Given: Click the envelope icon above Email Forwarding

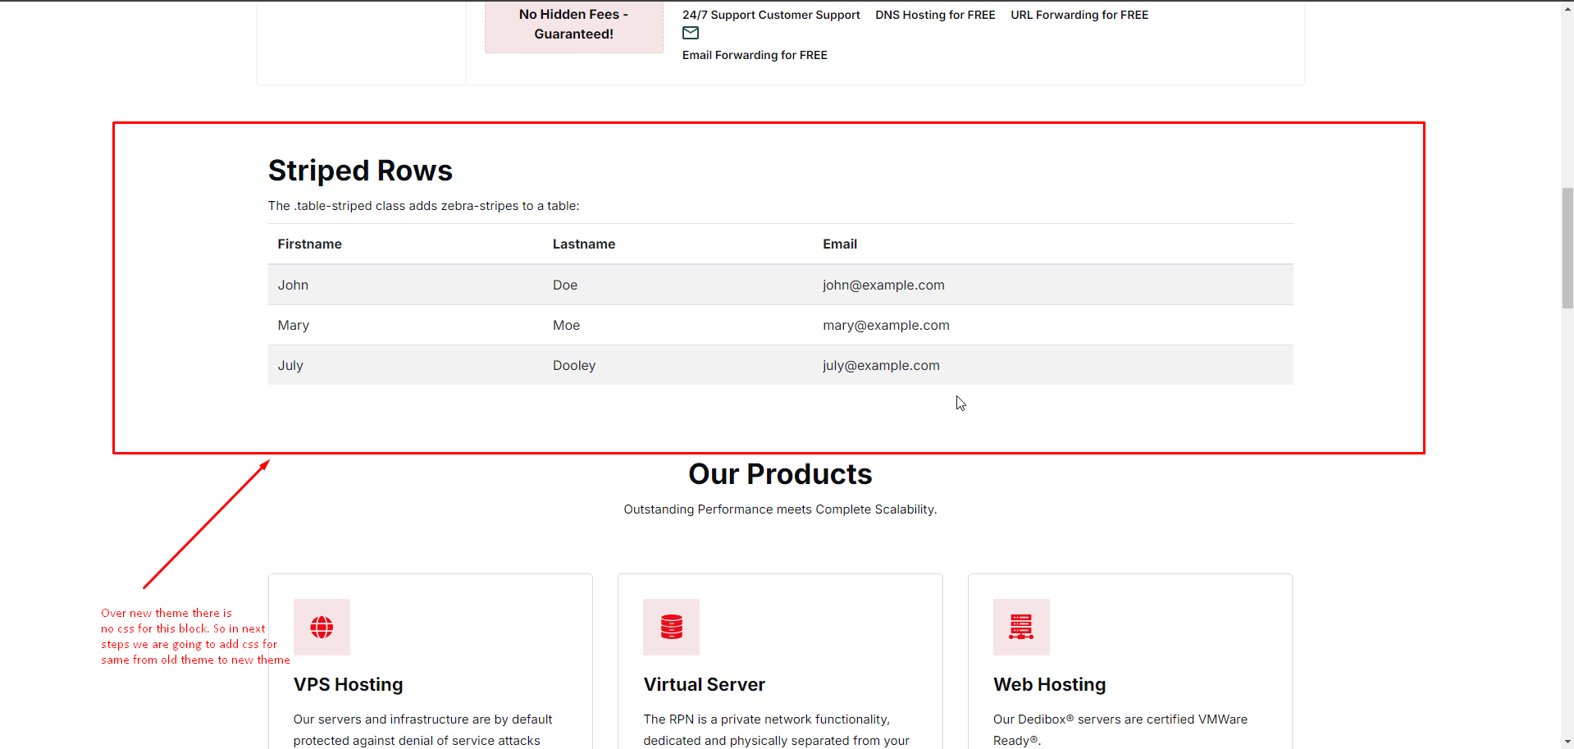Looking at the screenshot, I should point(691,34).
